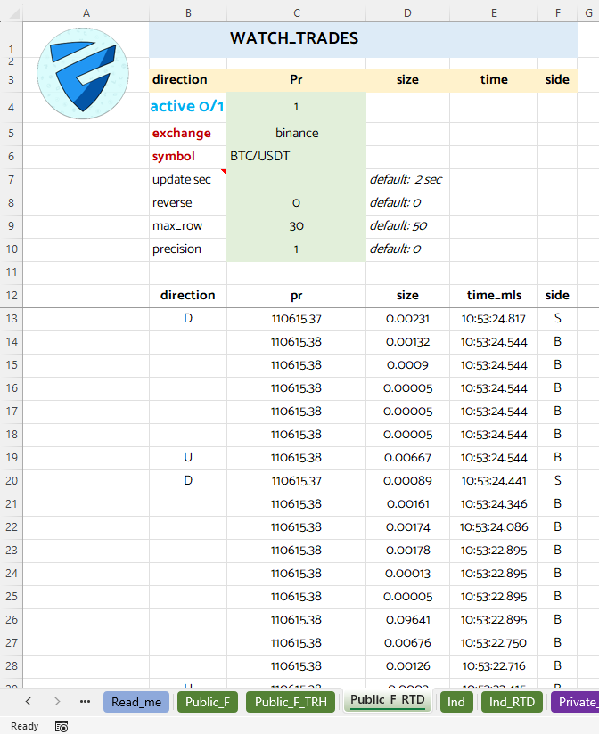Select row 12 header

click(x=11, y=296)
